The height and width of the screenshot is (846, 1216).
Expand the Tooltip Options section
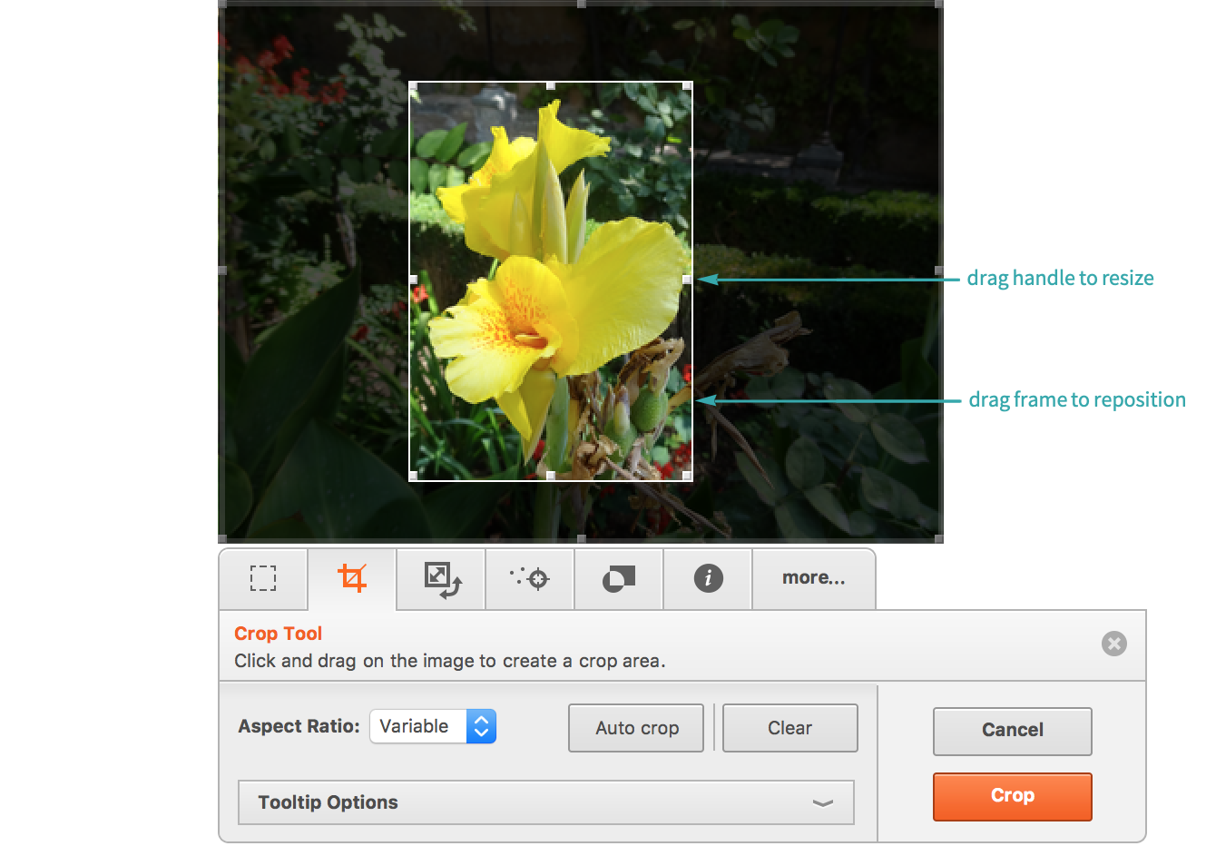pyautogui.click(x=545, y=802)
